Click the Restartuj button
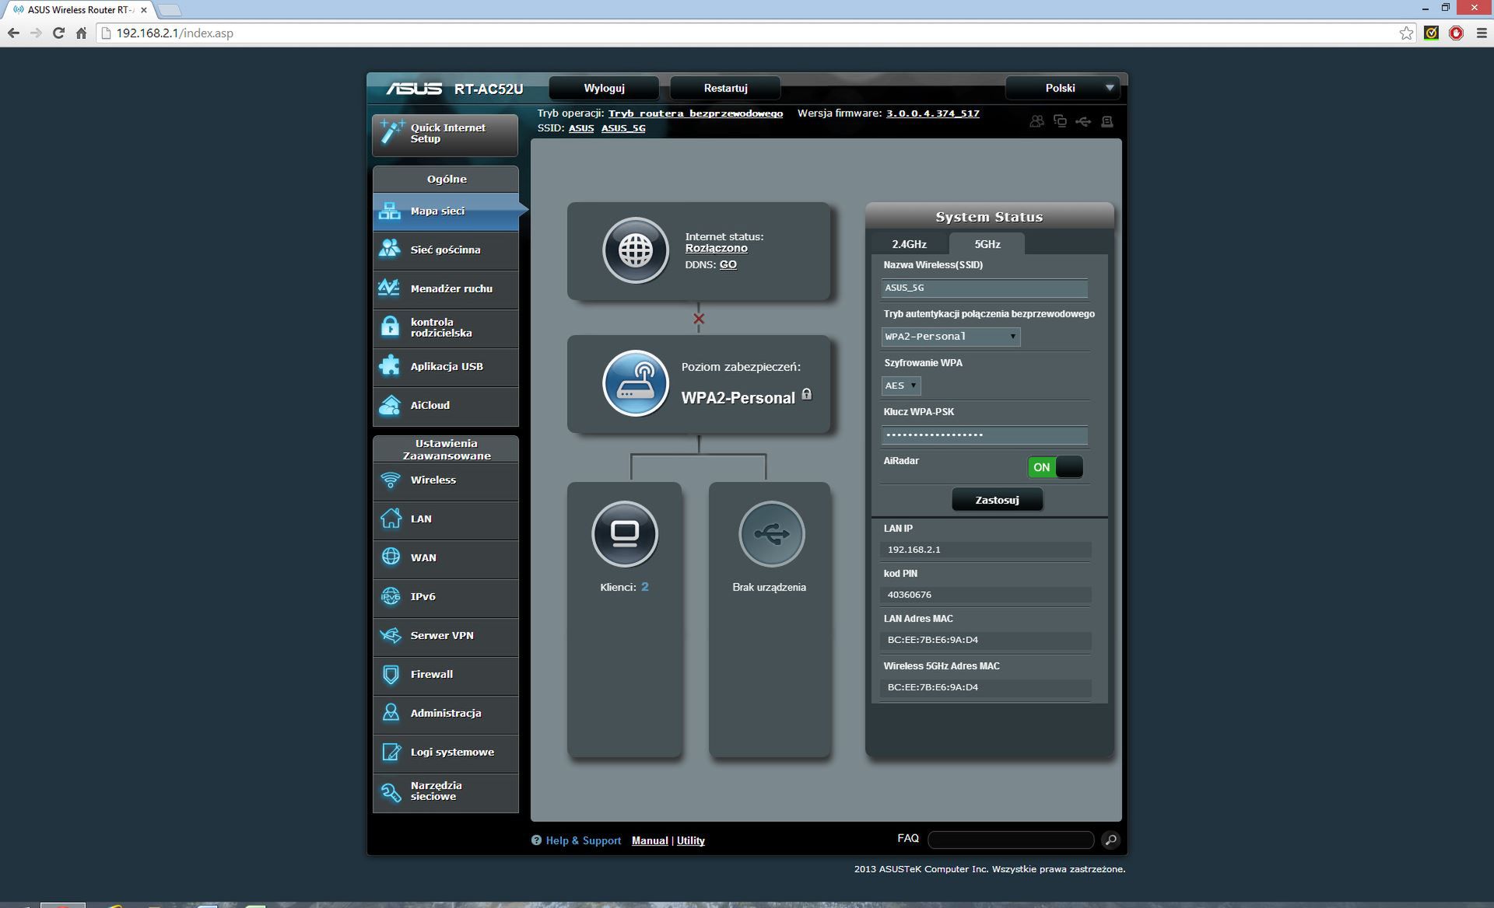This screenshot has width=1494, height=908. click(x=725, y=88)
